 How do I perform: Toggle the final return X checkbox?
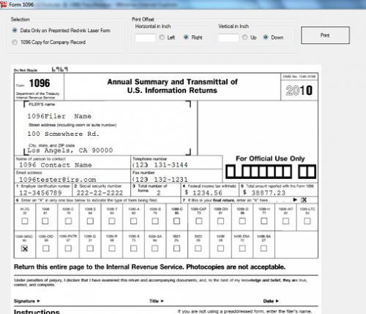pyautogui.click(x=304, y=200)
